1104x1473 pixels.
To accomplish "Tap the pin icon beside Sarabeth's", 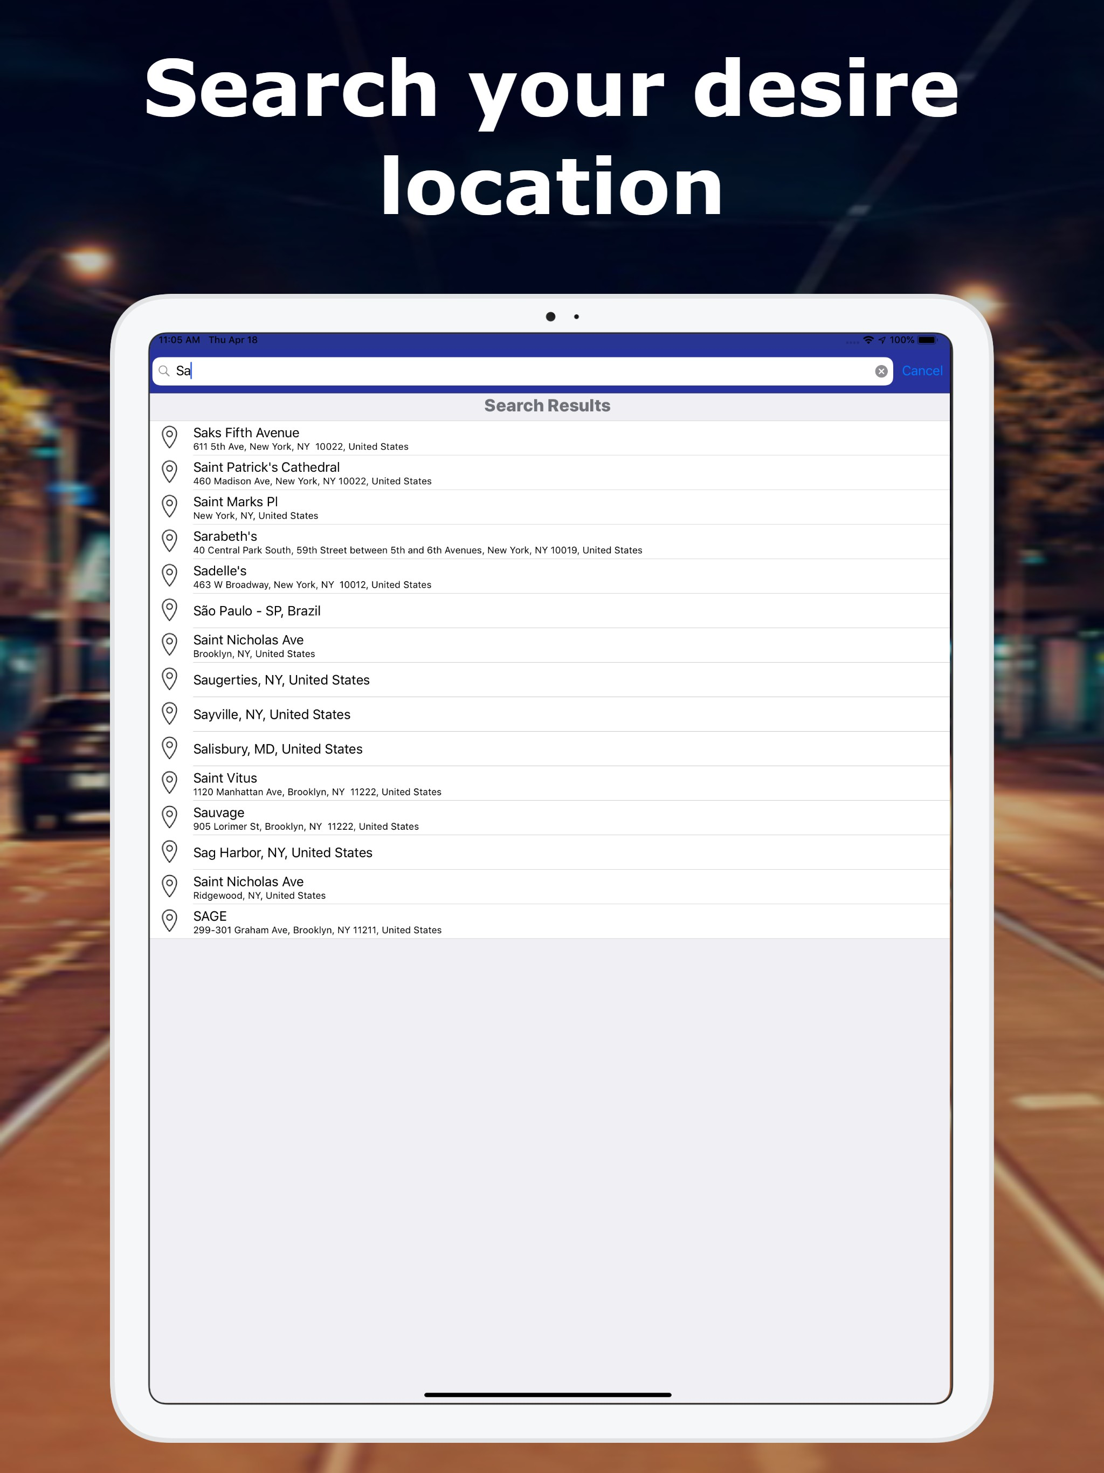I will (170, 541).
